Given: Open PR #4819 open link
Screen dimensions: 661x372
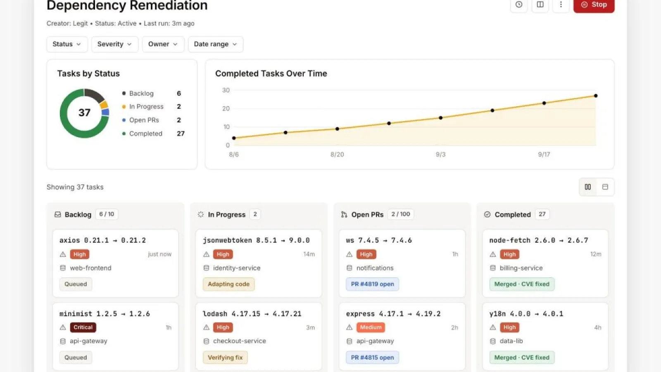Looking at the screenshot, I should tap(373, 284).
